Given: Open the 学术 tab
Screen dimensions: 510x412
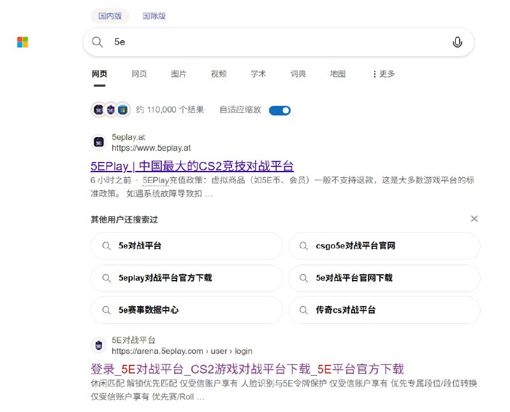Looking at the screenshot, I should 258,74.
